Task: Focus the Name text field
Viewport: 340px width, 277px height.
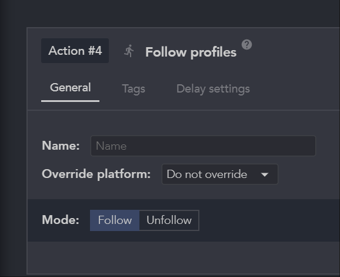Action: [203, 146]
